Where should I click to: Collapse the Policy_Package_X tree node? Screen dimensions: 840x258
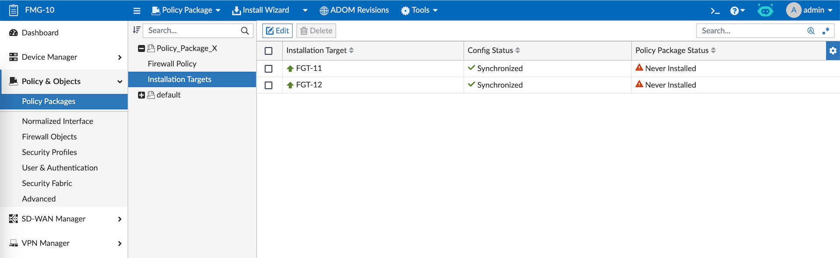tap(141, 49)
